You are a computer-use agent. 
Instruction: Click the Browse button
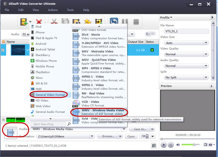coord(107,136)
